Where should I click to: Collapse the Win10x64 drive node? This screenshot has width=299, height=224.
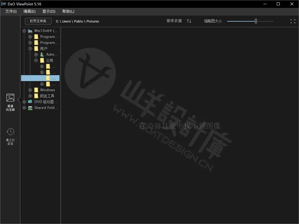[x=24, y=31]
